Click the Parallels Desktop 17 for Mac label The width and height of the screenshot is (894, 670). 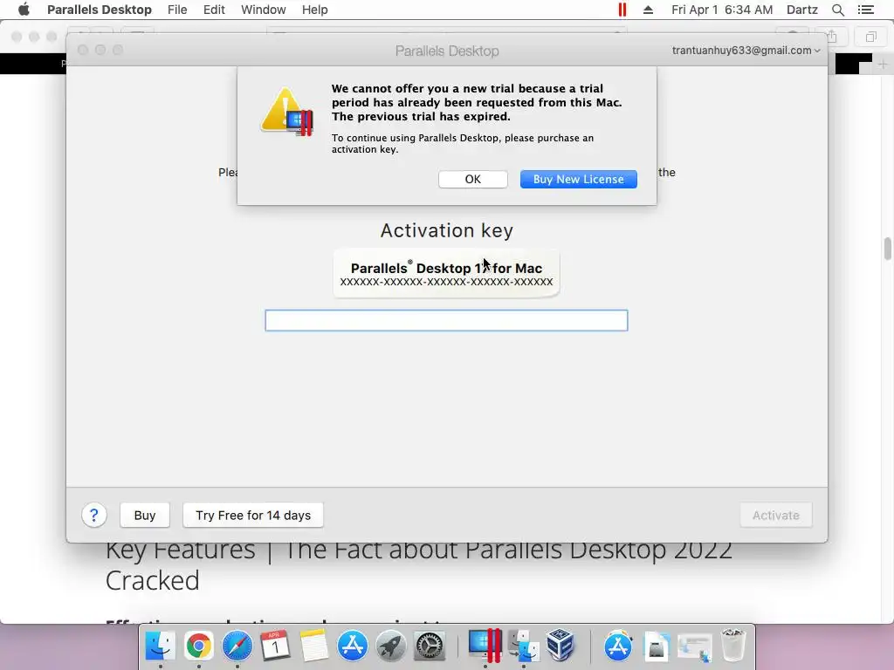(x=446, y=268)
